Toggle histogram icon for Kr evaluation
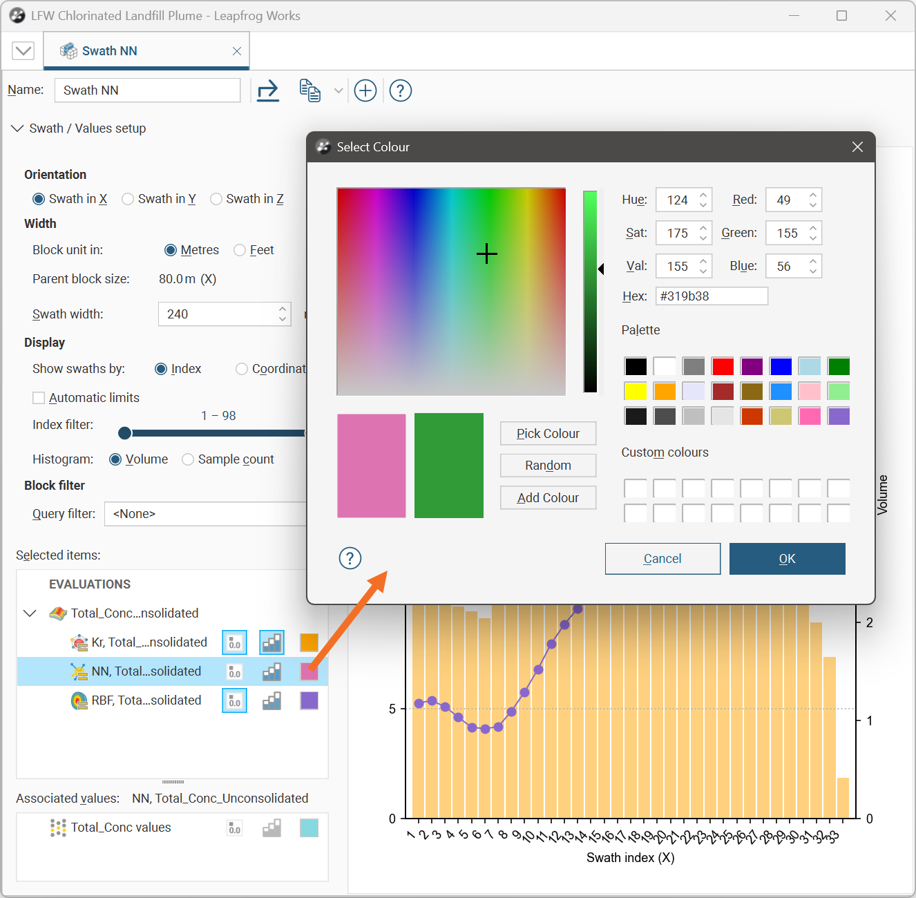Screen dimensions: 916x898 (x=271, y=642)
